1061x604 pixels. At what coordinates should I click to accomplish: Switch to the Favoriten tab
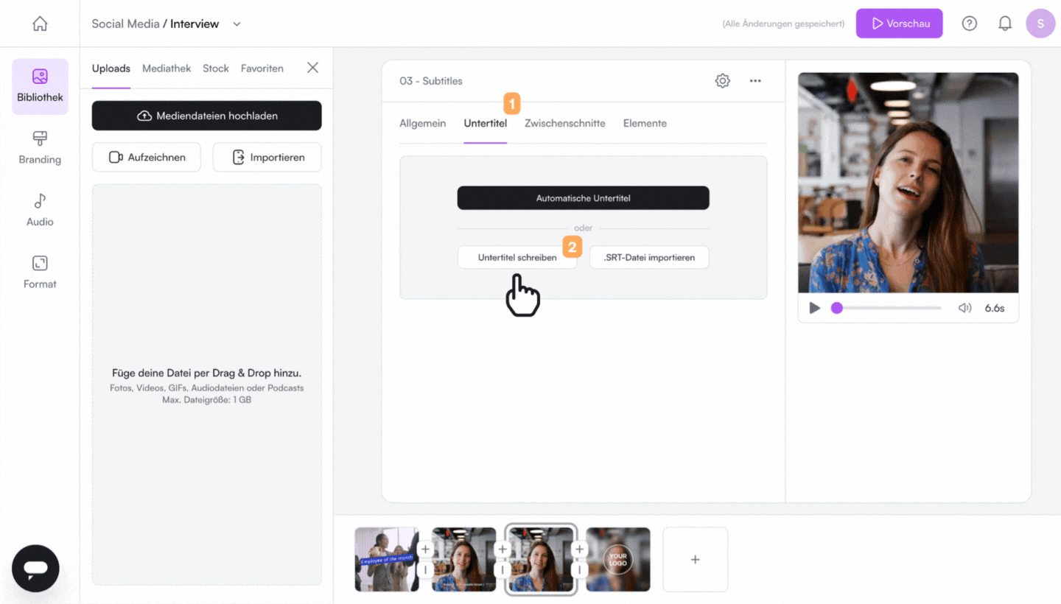(x=262, y=69)
